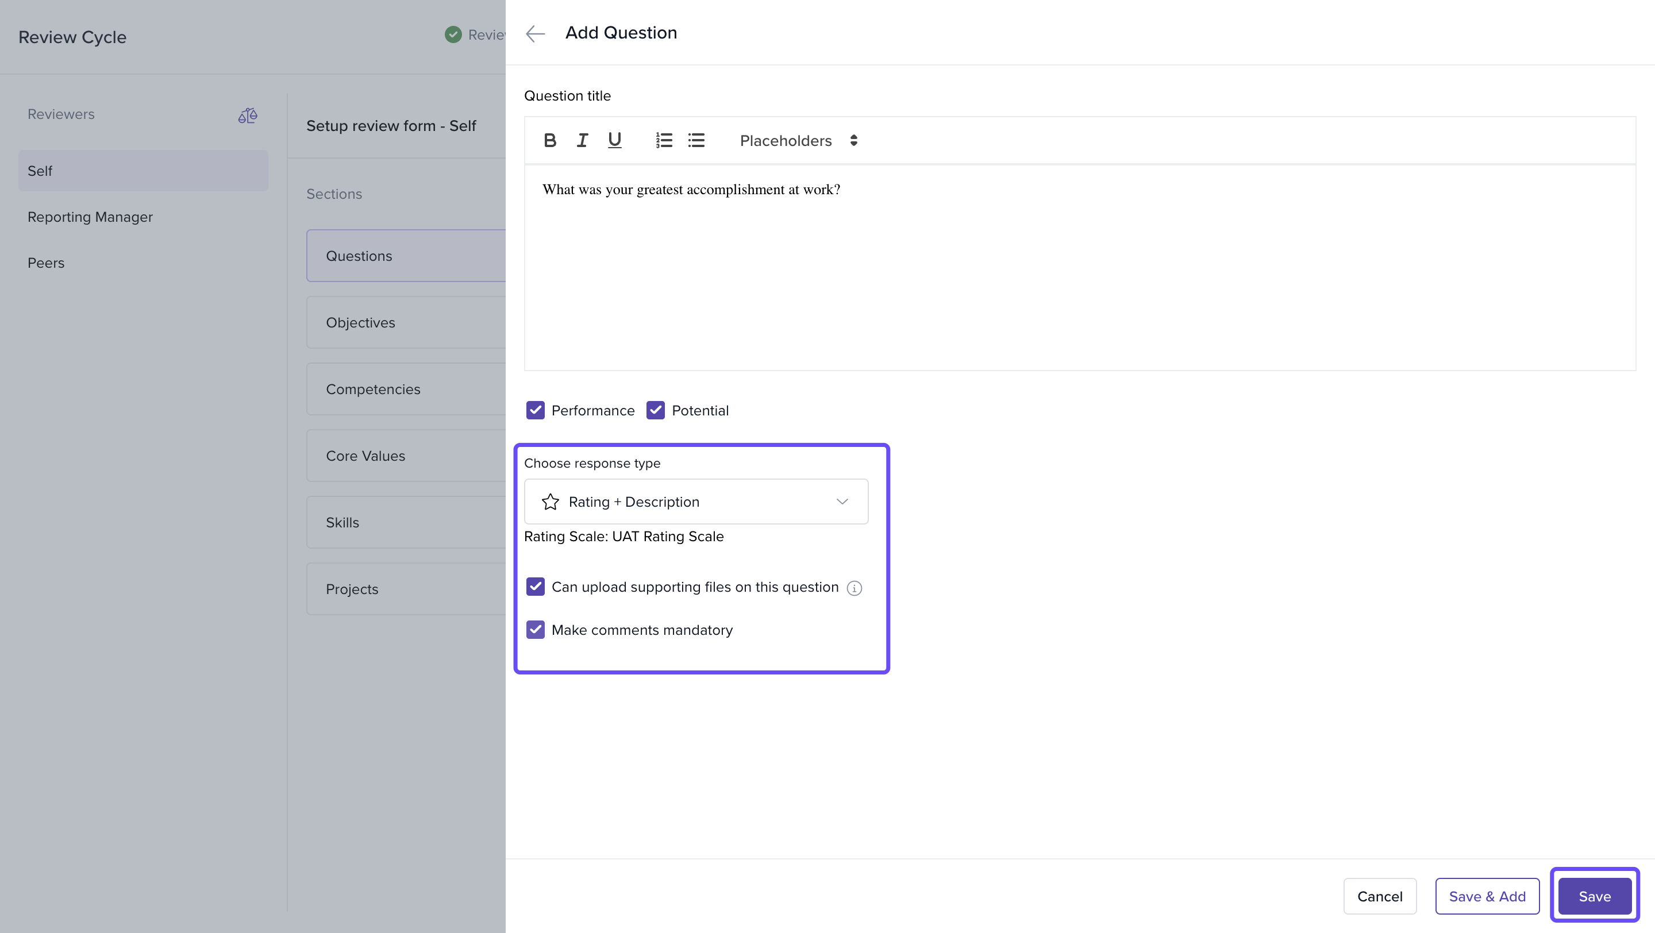Click the info icon beside the supporting files option

coord(854,588)
